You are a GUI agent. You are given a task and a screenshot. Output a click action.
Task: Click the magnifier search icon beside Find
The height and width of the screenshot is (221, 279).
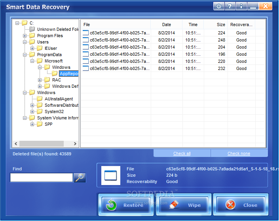(80, 178)
